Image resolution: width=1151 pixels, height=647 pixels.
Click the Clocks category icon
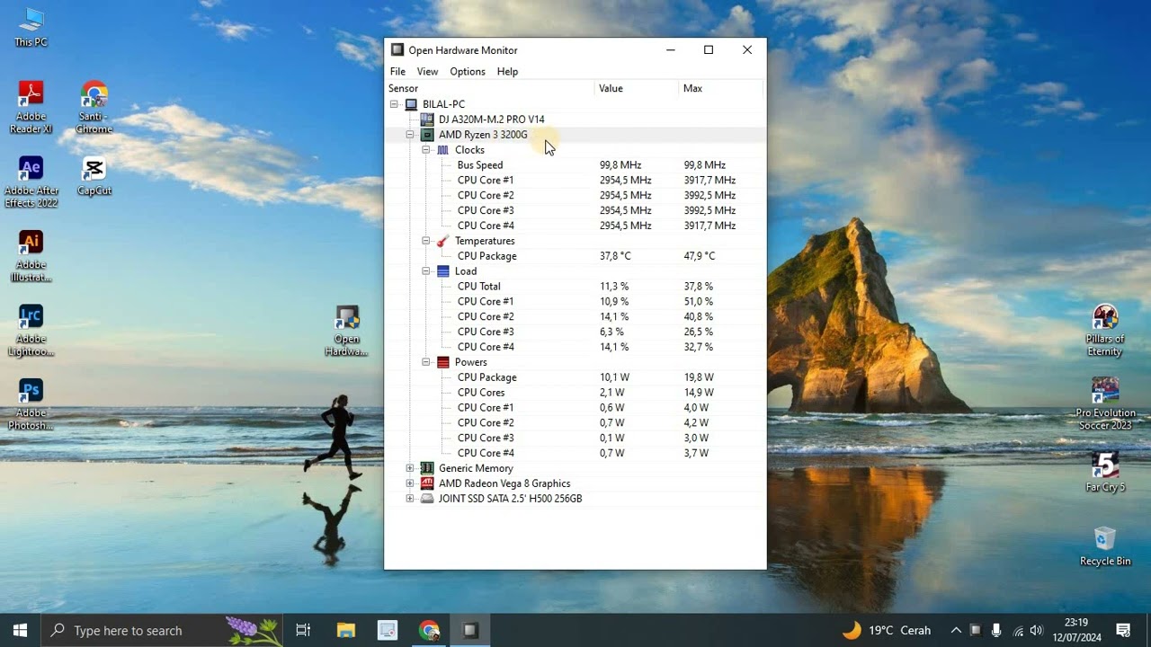coord(443,150)
